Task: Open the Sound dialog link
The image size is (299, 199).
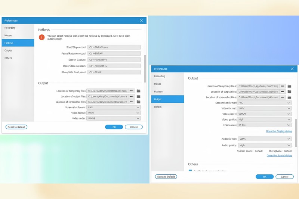Action: (279, 156)
